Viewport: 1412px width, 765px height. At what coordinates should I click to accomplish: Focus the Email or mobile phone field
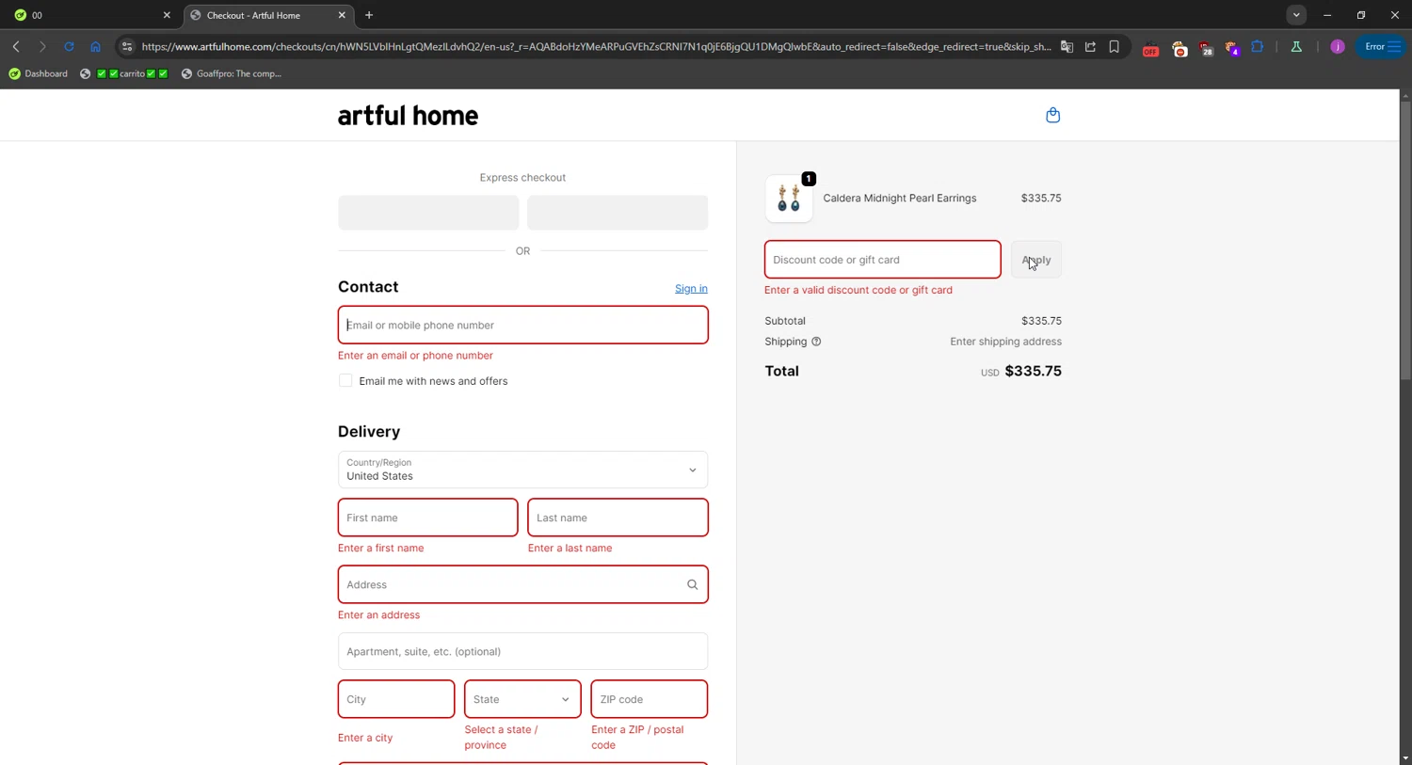tap(522, 325)
